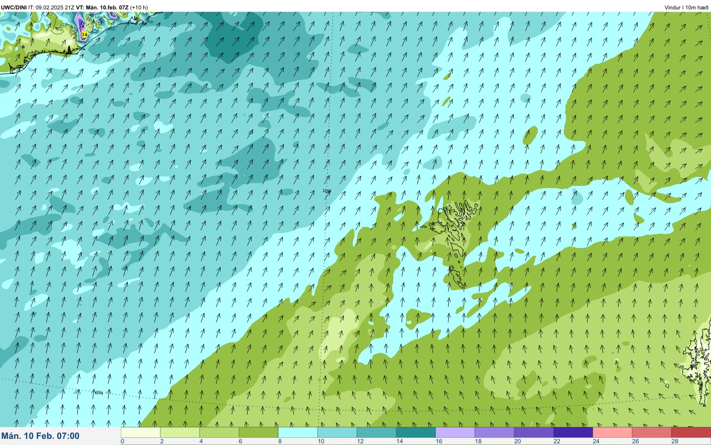Click the 'IT: 09.02.2025 21Z' initial time text

point(52,7)
